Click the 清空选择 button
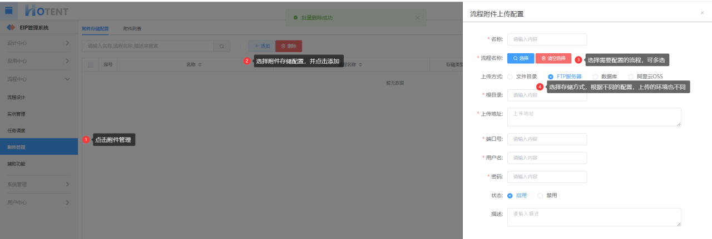Viewport: 712px width, 239px height. point(553,58)
